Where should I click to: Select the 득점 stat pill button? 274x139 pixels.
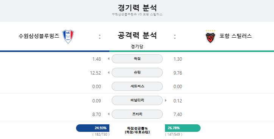pos(137,59)
